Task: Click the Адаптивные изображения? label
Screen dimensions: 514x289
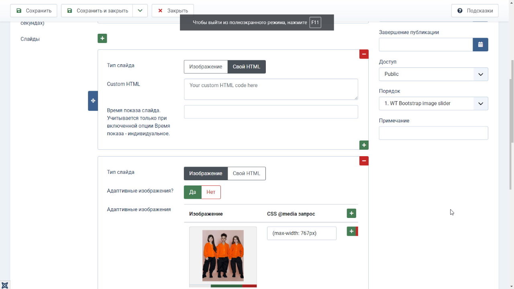Action: [x=140, y=191]
